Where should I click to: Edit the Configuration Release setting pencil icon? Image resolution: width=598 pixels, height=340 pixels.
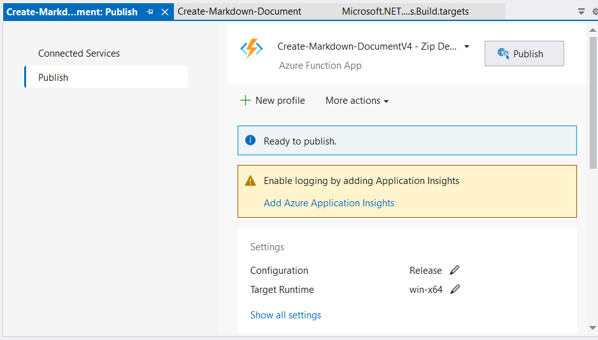[455, 270]
